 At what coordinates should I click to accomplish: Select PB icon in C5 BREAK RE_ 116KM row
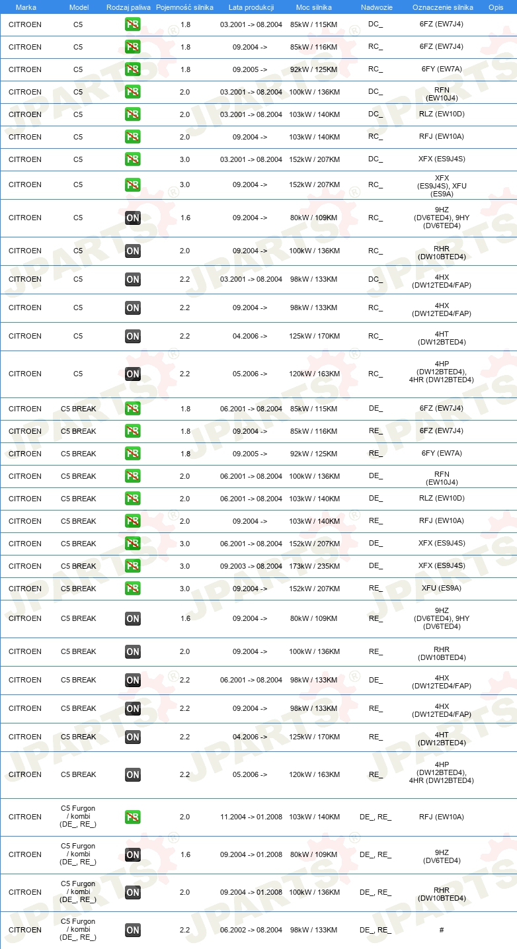[132, 431]
